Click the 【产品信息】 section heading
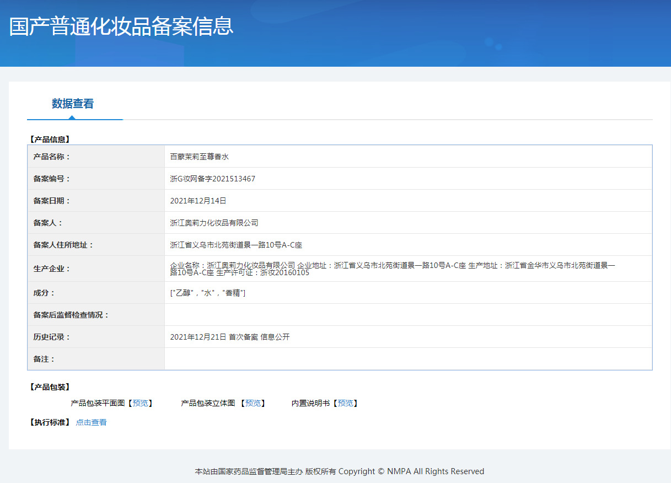Viewport: 671px width, 483px height. pos(50,139)
